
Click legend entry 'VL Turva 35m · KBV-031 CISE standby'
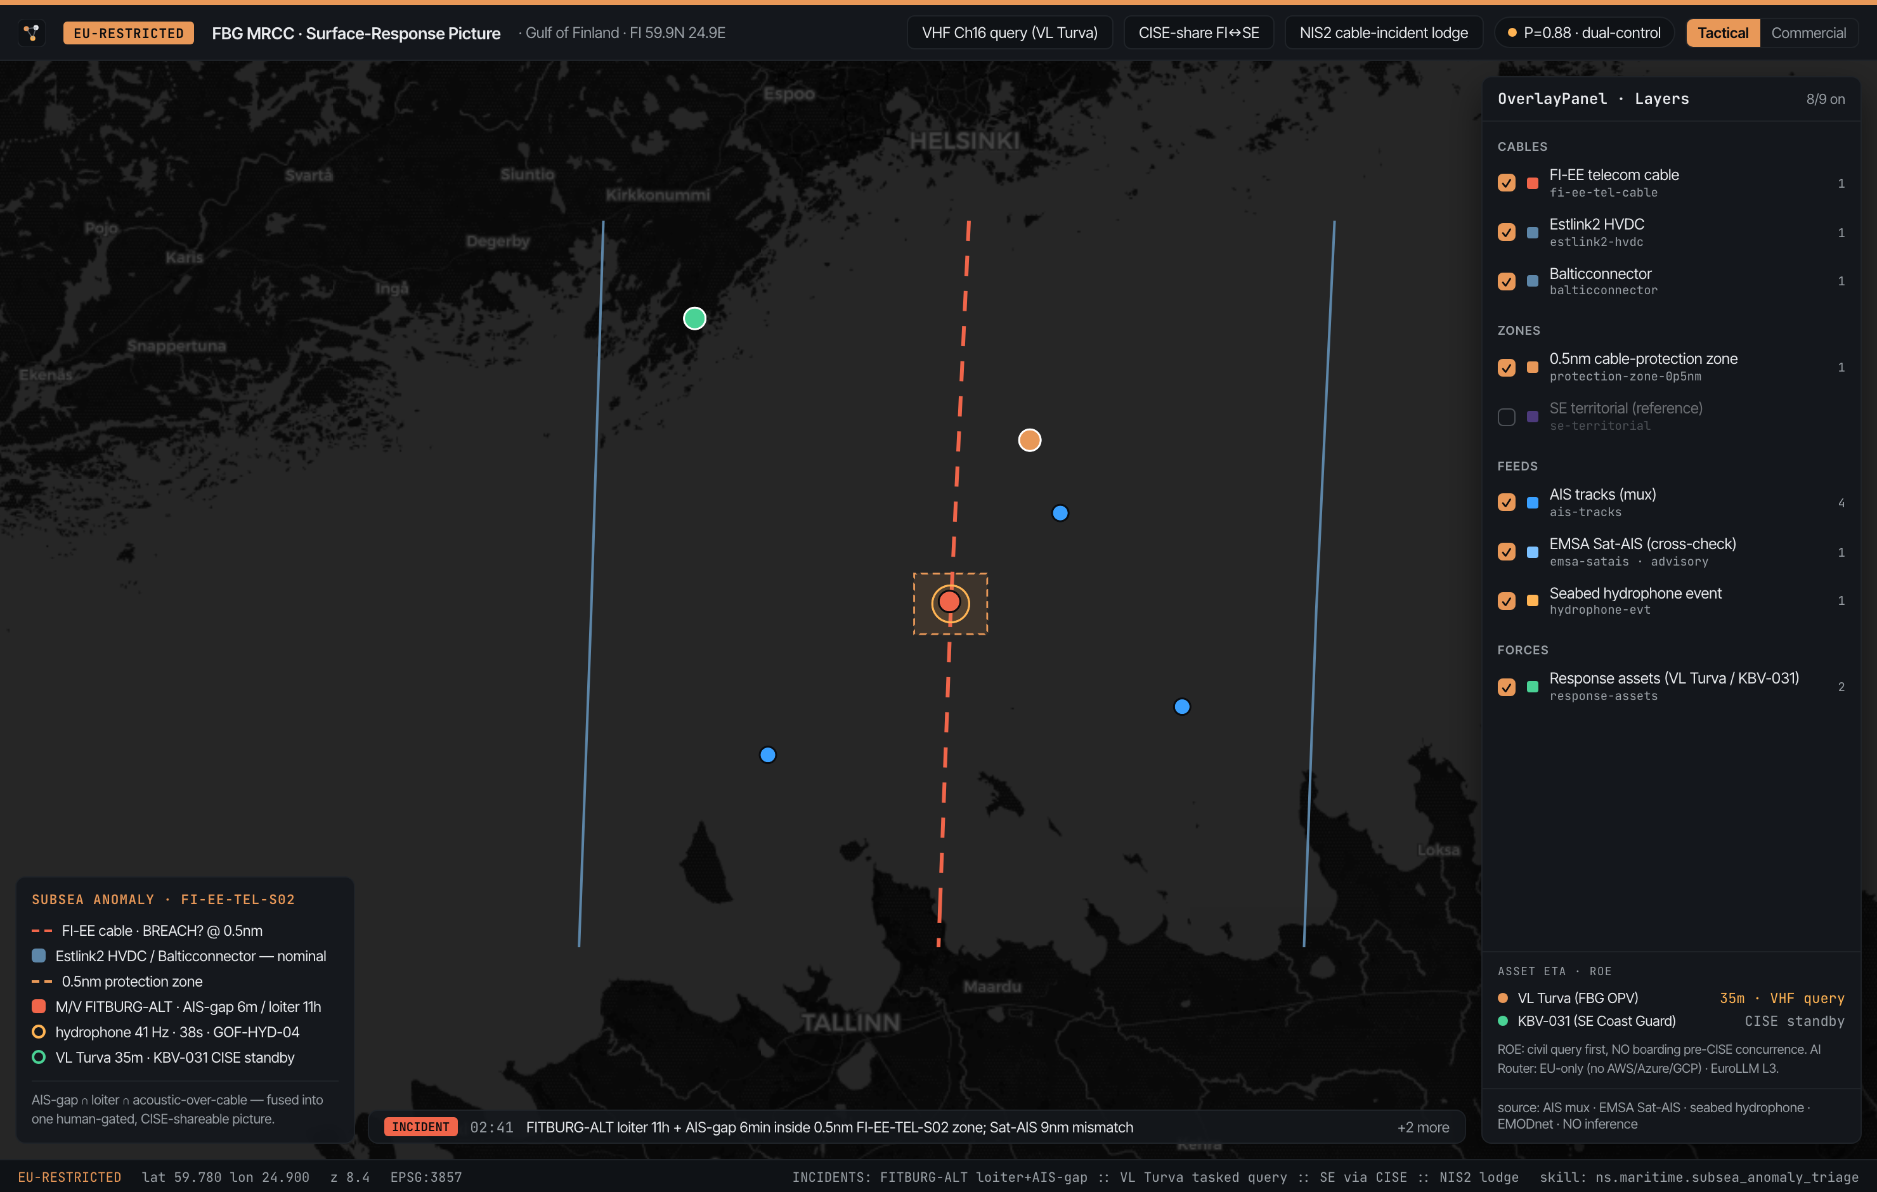(163, 1057)
